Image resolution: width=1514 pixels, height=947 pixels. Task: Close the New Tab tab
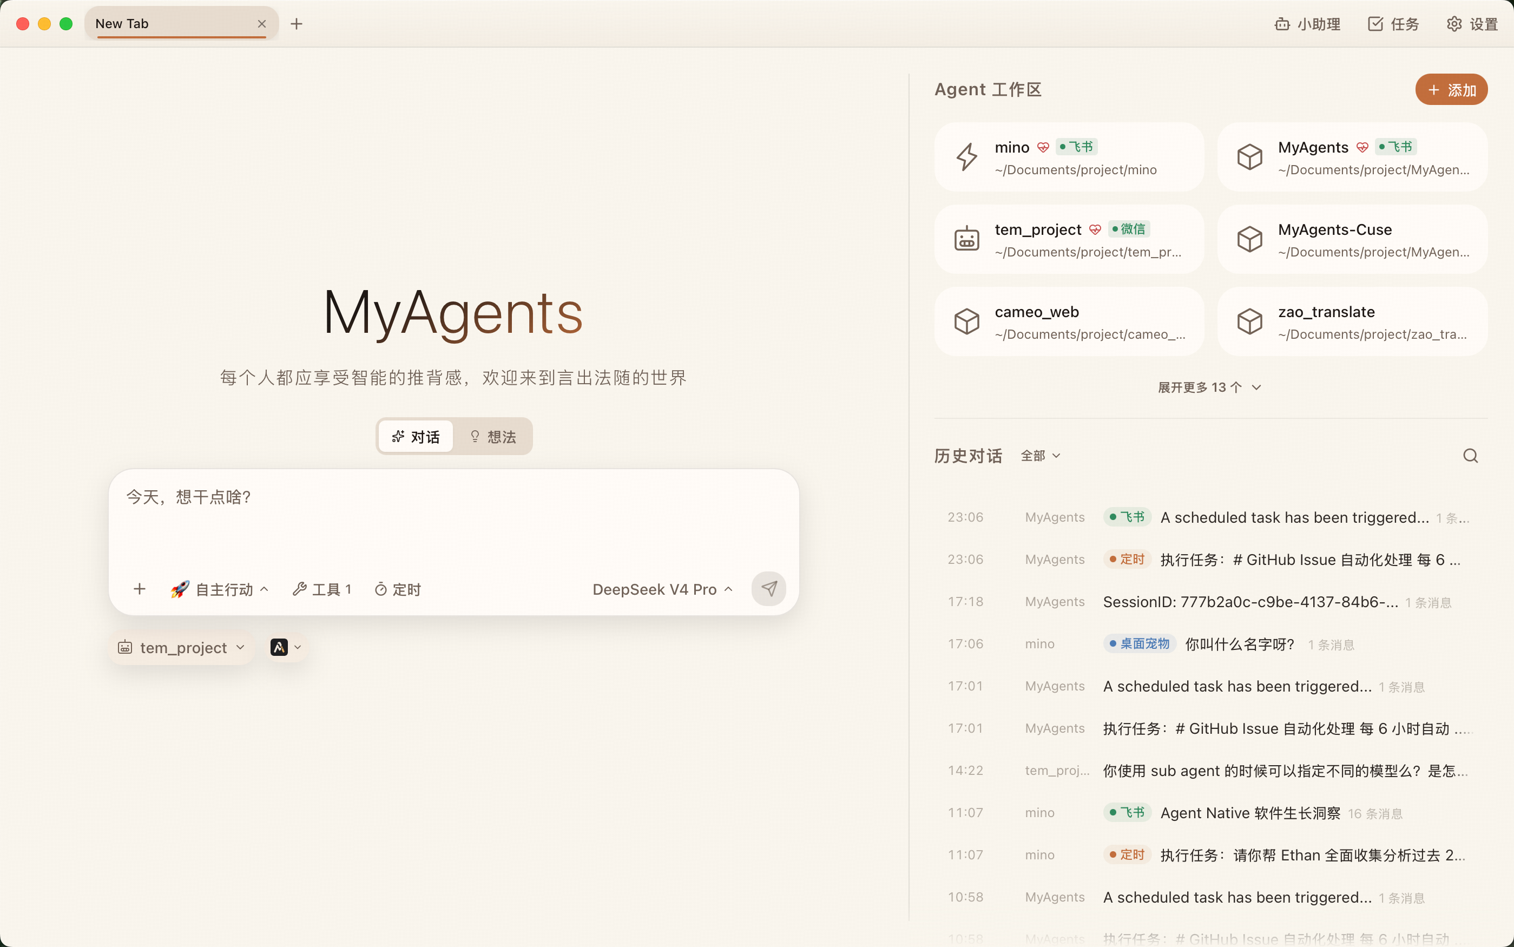262,24
